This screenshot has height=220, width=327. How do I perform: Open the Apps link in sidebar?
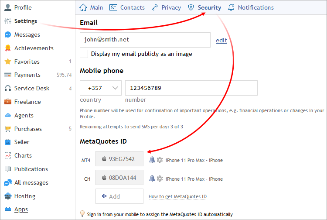pos(21,210)
